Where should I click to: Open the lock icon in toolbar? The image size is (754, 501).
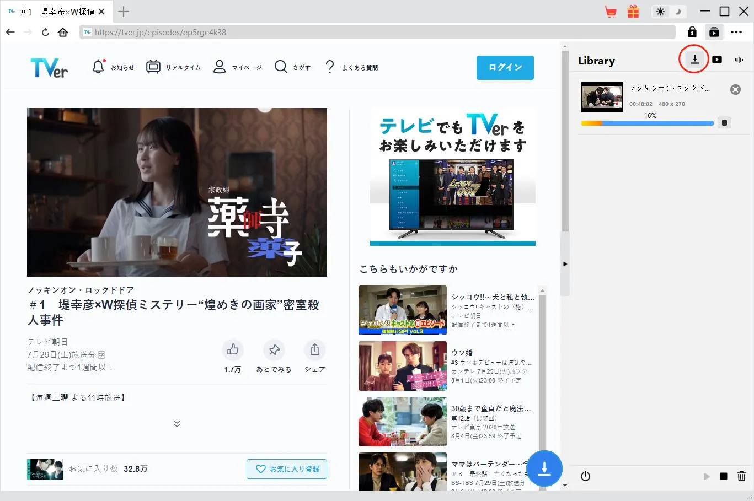[692, 32]
